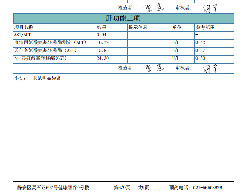Select the 项目名称 column header
The height and width of the screenshot is (192, 249).
pos(24,28)
